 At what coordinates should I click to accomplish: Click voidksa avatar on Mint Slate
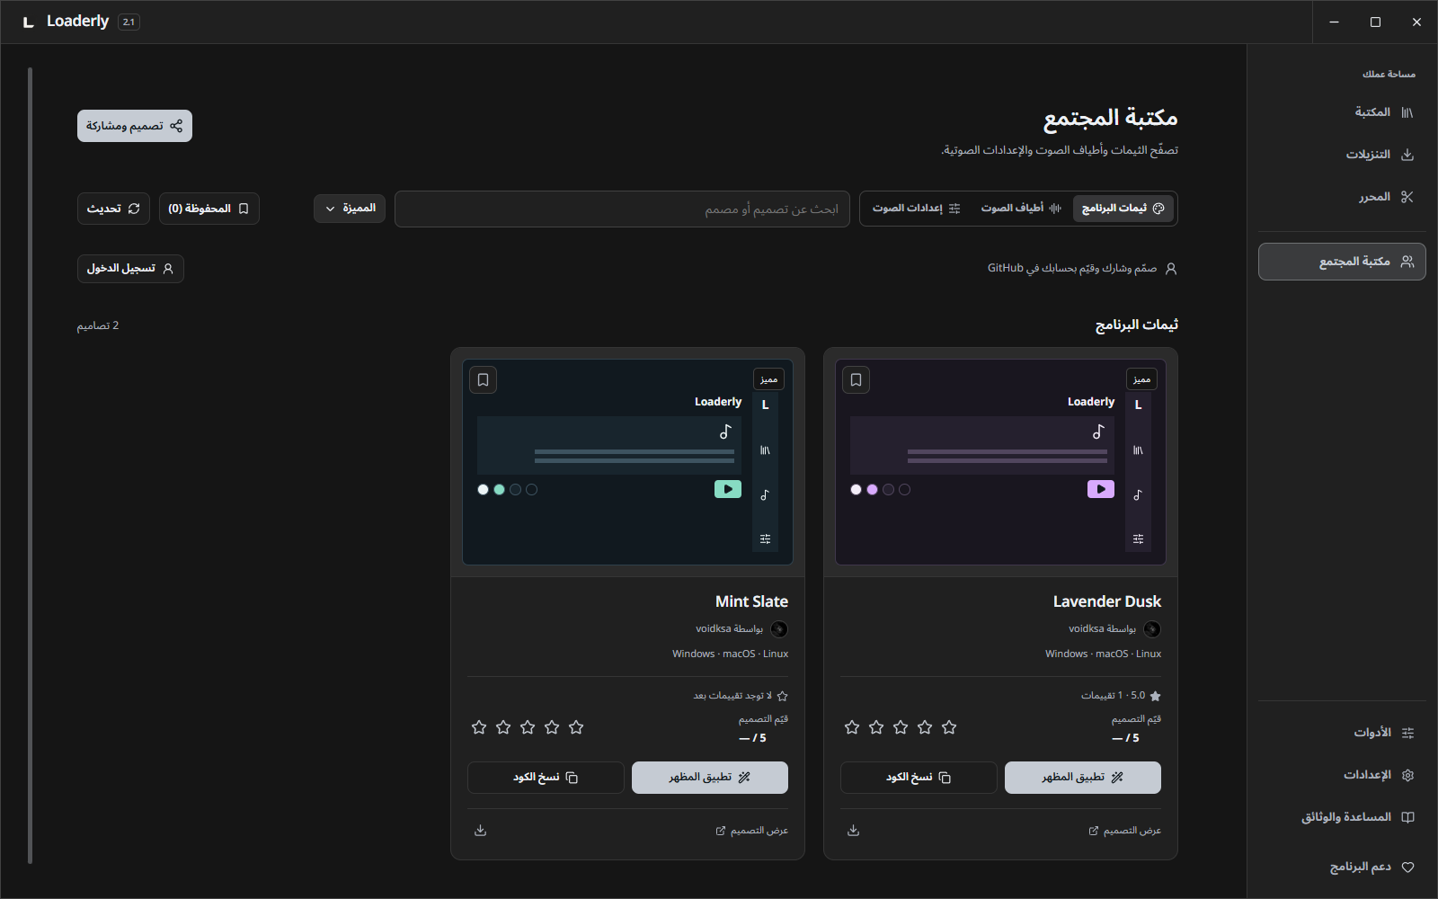[779, 629]
